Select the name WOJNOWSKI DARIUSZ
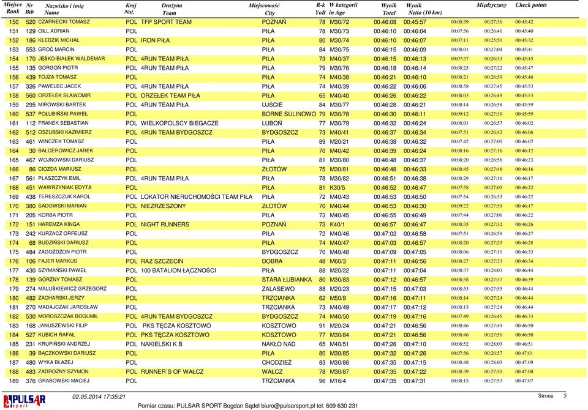 tap(66, 160)
